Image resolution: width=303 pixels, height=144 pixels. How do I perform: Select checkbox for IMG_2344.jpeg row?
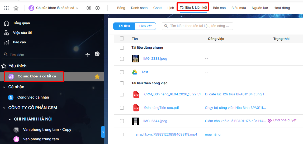coord(122,121)
